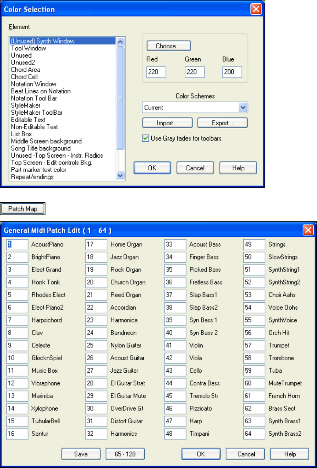
Task: Select Song Title background element
Action: pos(63,148)
